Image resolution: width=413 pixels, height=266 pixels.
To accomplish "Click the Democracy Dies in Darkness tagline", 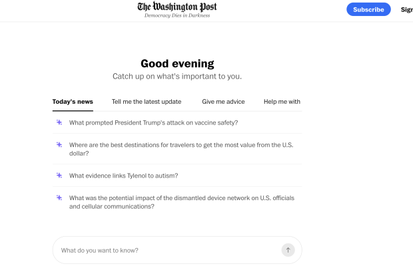I will click(x=177, y=15).
